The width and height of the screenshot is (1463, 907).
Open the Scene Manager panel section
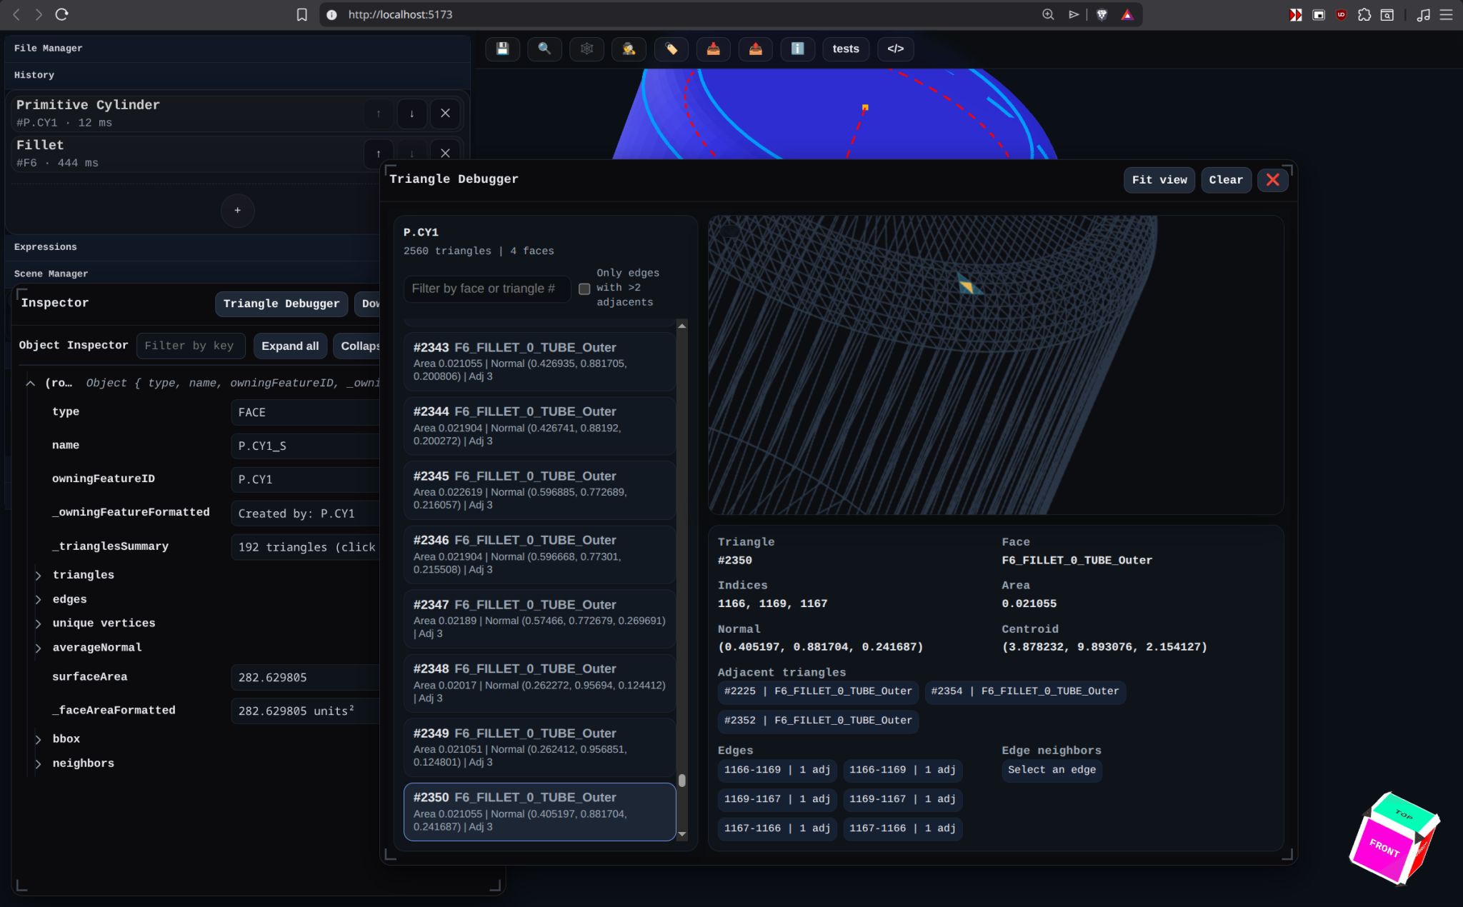(x=51, y=274)
